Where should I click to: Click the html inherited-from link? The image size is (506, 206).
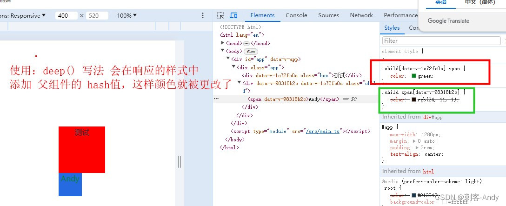[x=428, y=172]
